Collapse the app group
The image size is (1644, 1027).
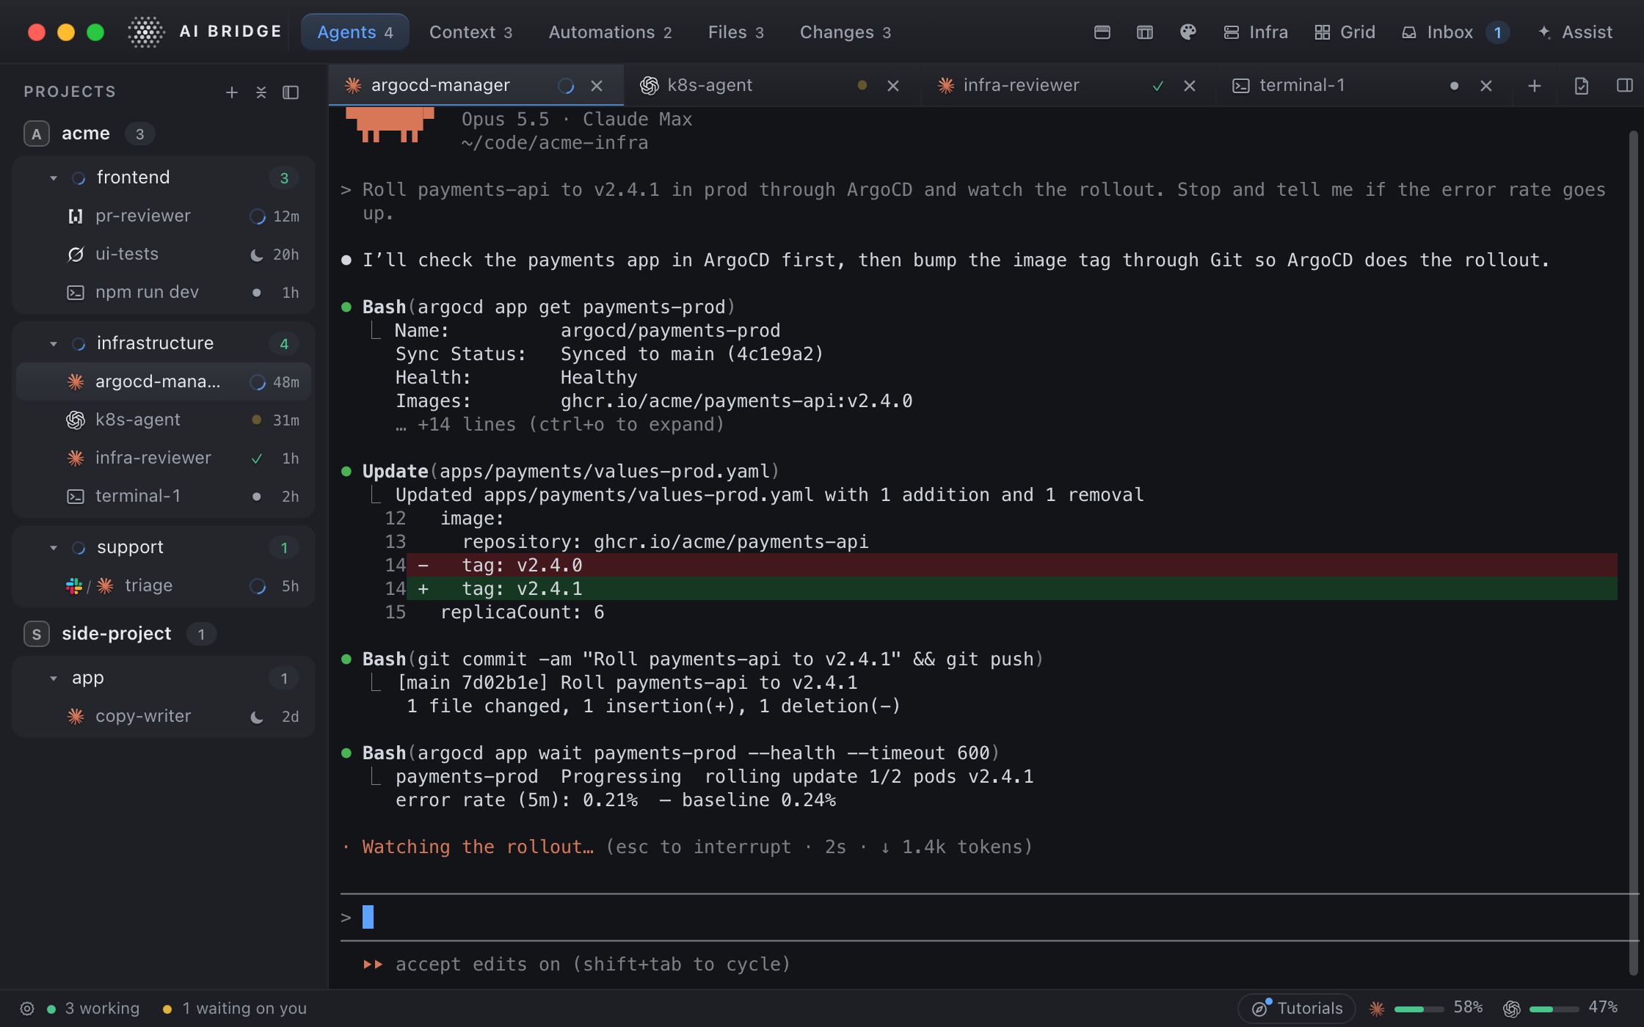tap(54, 678)
